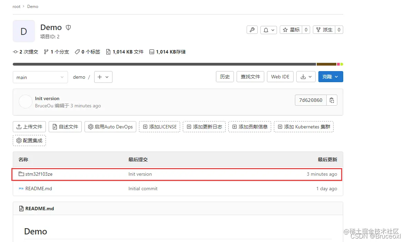Click 1 day ago in README.md row
This screenshot has width=406, height=242.
(327, 188)
